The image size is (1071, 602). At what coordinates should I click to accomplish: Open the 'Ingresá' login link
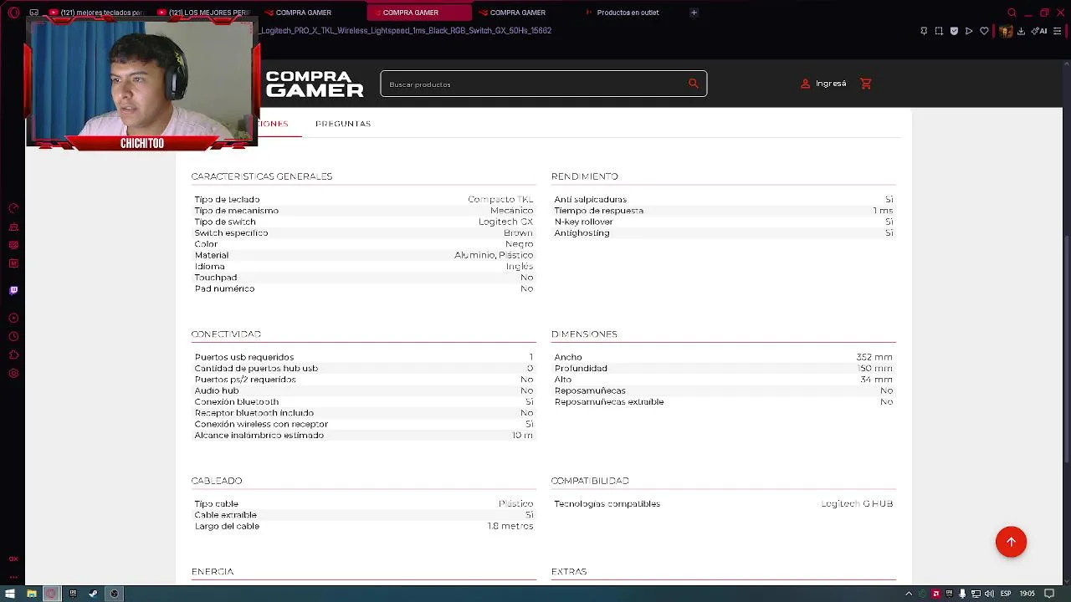click(824, 84)
